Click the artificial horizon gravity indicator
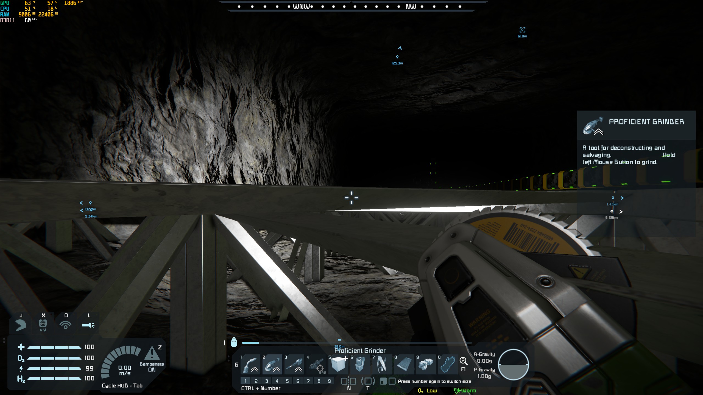This screenshot has width=703, height=395. click(x=513, y=365)
